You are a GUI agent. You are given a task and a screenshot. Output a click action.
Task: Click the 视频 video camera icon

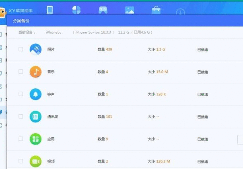click(35, 161)
